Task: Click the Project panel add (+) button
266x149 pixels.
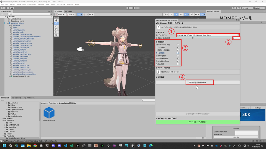Action: pyautogui.click(x=2, y=100)
